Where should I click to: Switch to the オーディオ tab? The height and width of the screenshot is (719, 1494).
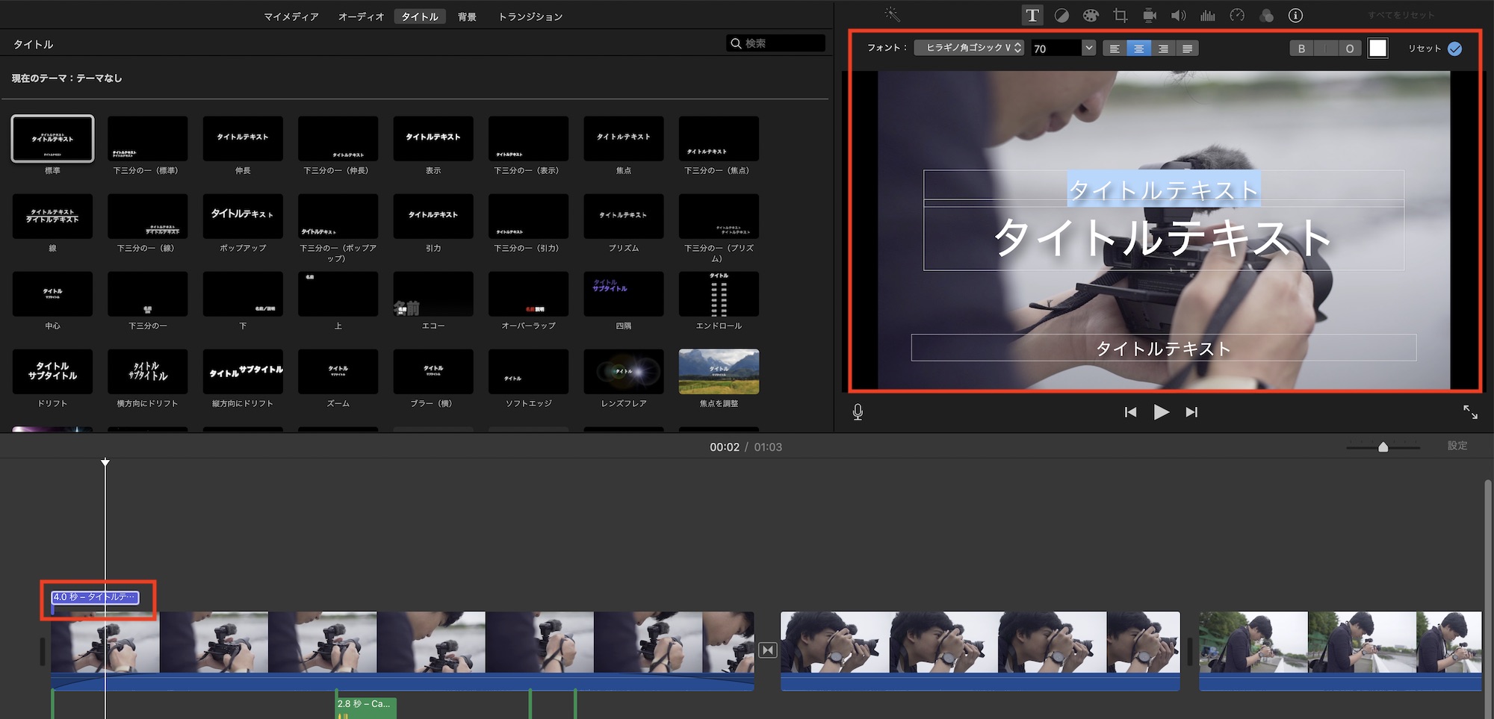pos(361,16)
